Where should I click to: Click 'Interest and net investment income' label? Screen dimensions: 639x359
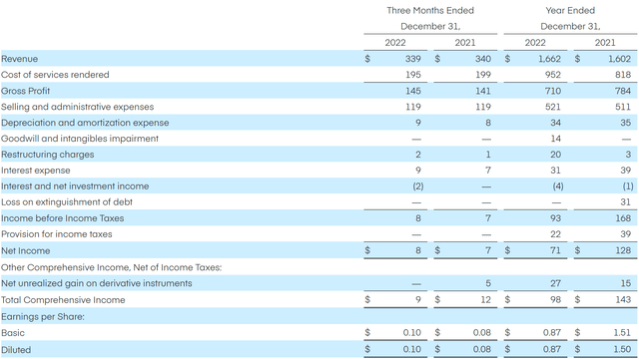(75, 186)
